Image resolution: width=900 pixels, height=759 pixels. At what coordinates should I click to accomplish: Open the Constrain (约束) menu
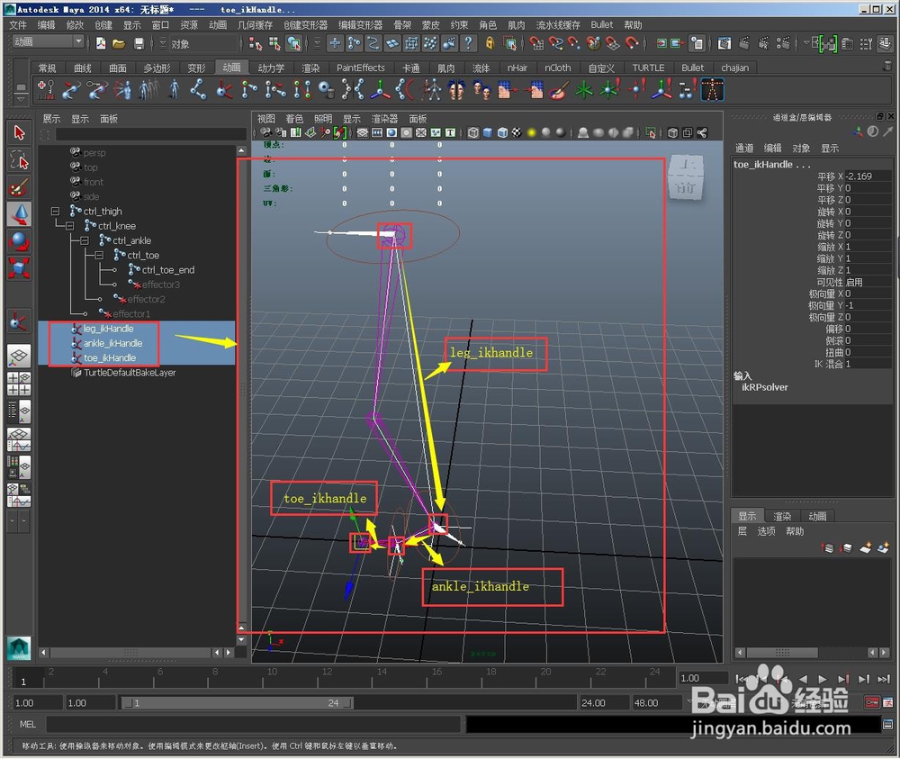click(x=459, y=24)
